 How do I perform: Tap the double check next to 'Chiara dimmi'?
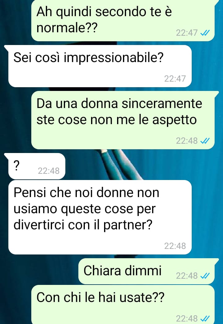(x=205, y=276)
